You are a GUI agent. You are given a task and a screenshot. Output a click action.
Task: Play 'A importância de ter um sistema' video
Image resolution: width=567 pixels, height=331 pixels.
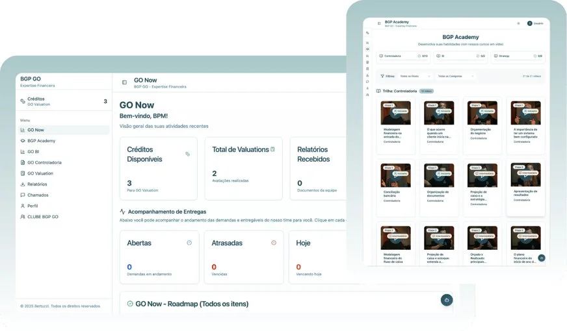click(526, 113)
